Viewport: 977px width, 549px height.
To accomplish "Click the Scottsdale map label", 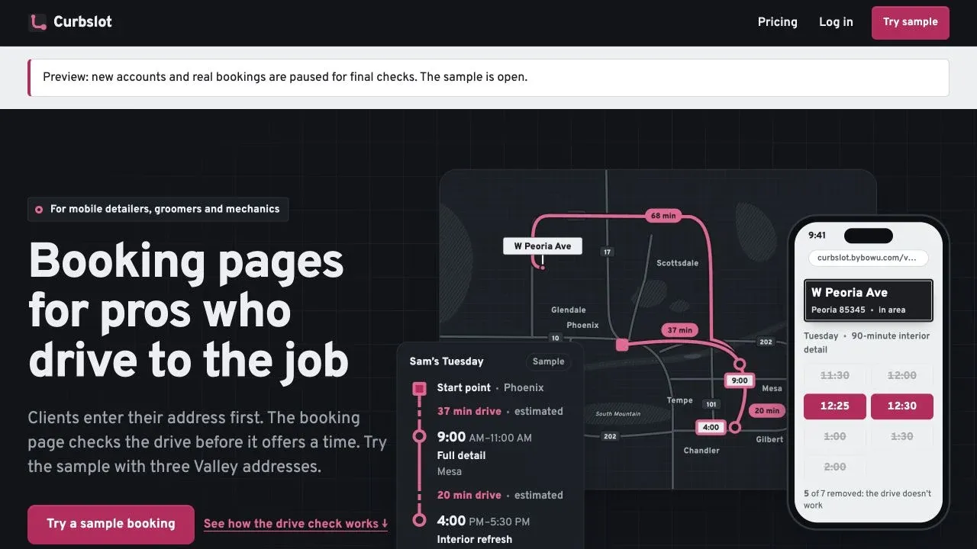I will click(678, 263).
